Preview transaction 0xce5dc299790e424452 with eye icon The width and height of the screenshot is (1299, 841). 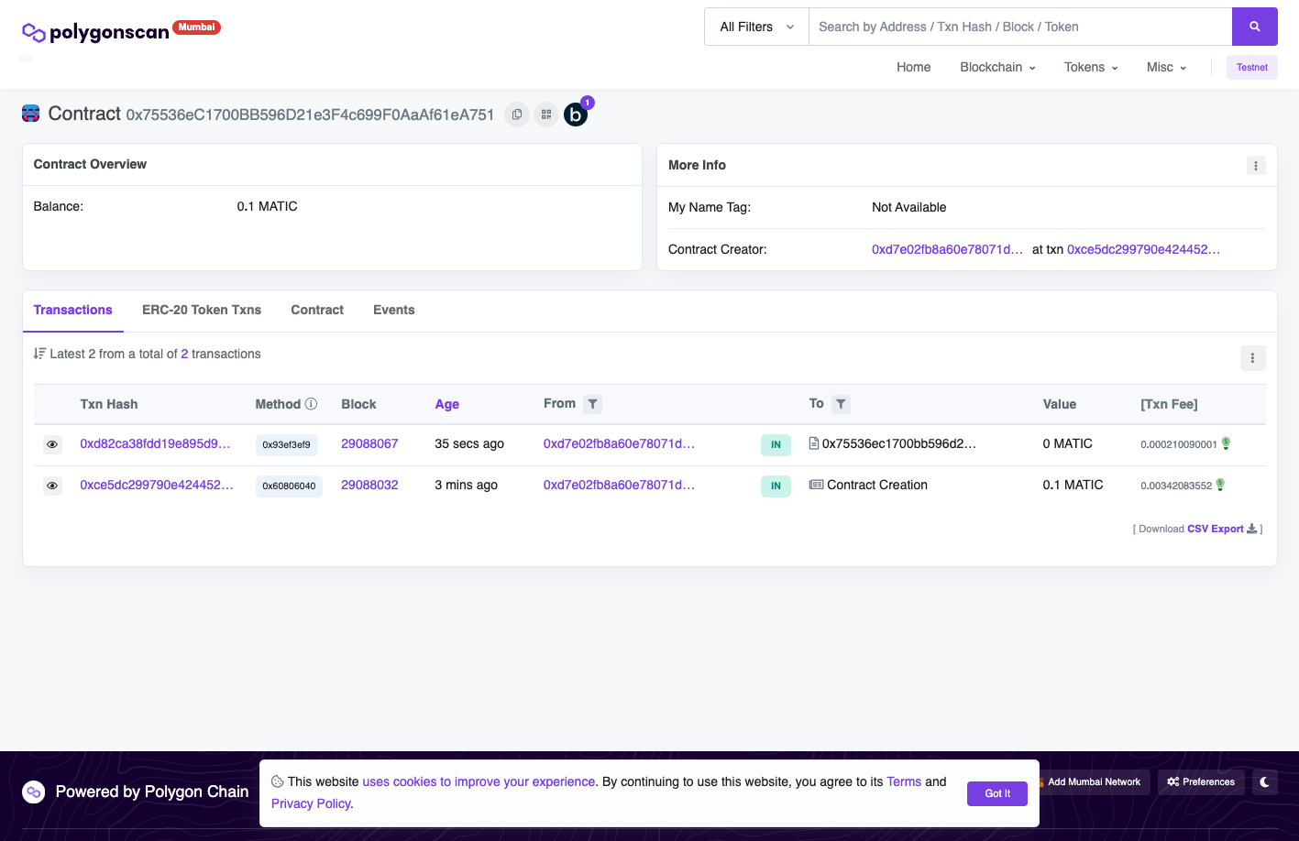click(x=52, y=486)
